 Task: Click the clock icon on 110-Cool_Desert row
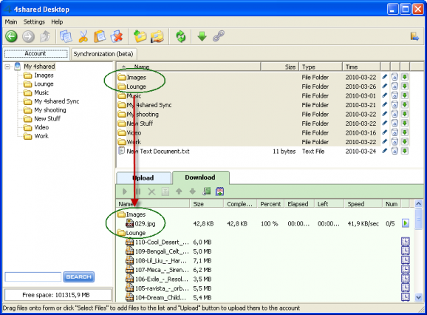click(x=406, y=242)
